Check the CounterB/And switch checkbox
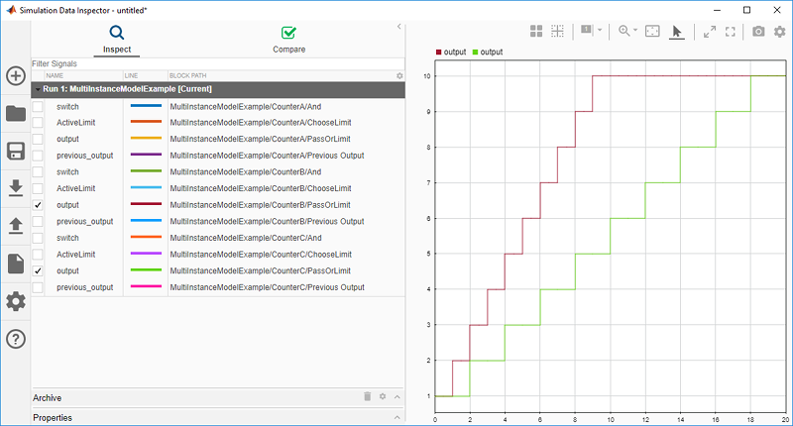793x426 pixels. (38, 171)
